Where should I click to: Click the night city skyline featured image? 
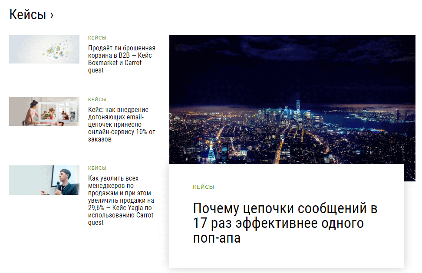click(x=292, y=130)
